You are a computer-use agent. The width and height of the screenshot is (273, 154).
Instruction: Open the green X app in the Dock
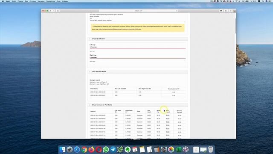[x=120, y=150]
